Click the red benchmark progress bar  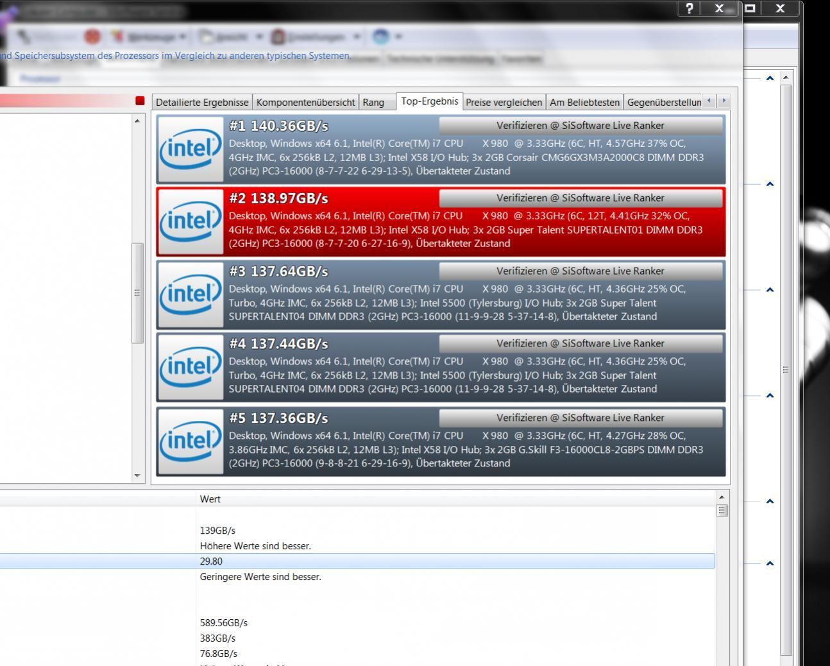(x=65, y=101)
